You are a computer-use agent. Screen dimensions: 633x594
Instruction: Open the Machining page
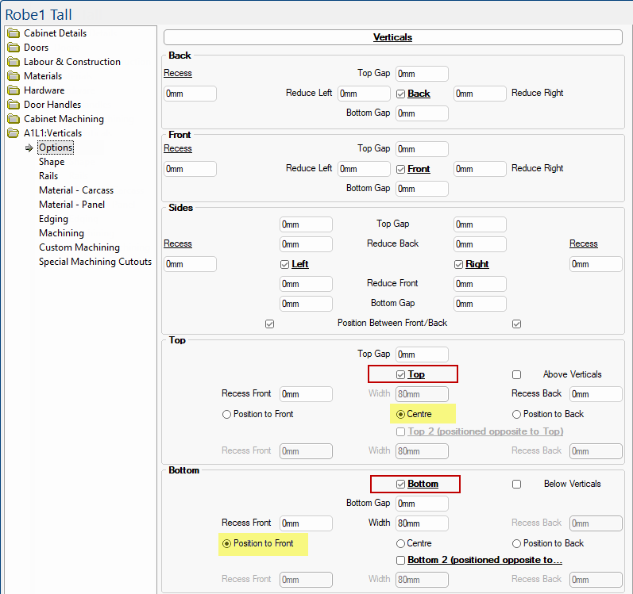click(x=61, y=233)
